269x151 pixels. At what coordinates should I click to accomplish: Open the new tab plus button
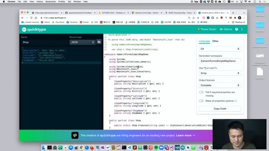(x=233, y=13)
